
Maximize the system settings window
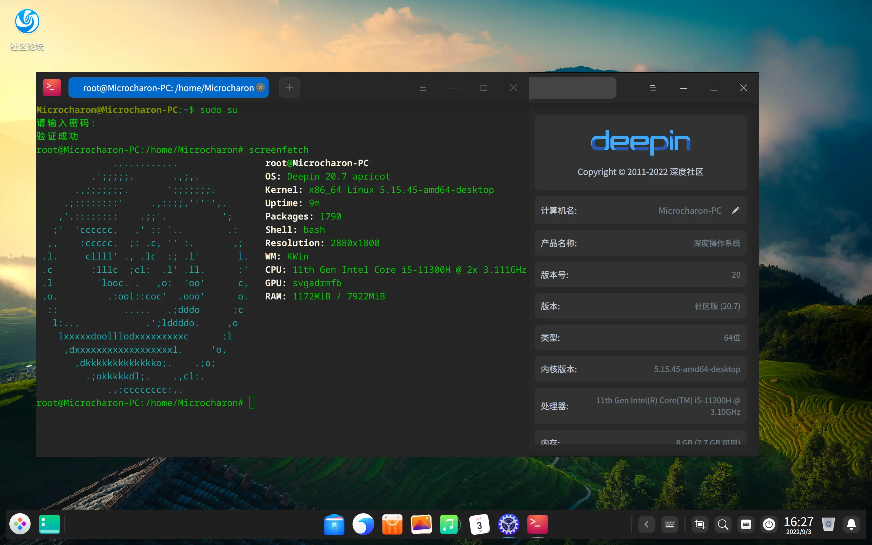pos(714,88)
